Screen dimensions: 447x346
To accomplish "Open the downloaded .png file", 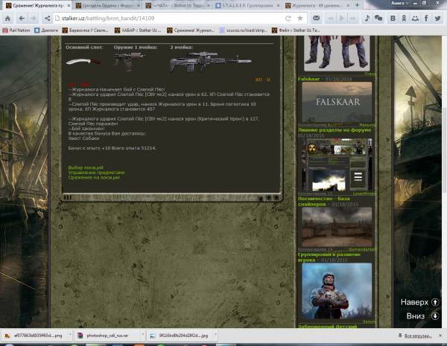I will pyautogui.click(x=34, y=336).
